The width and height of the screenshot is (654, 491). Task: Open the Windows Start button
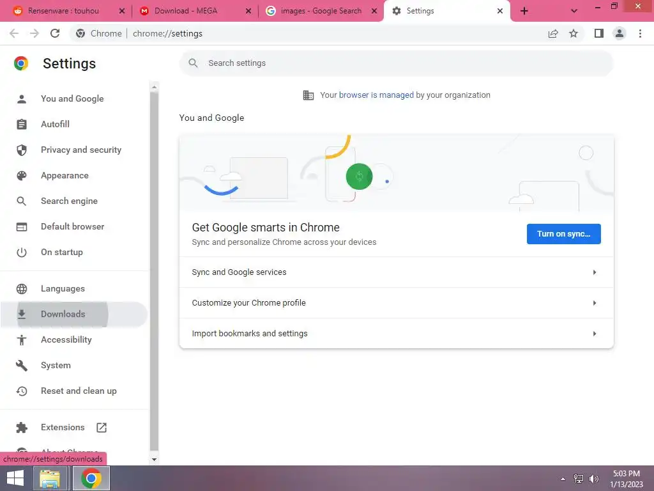(x=15, y=478)
